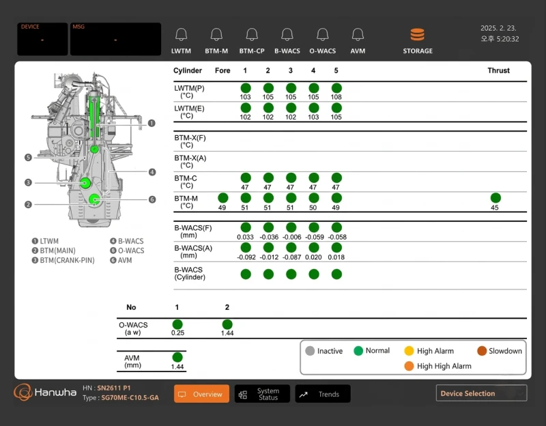Image resolution: width=546 pixels, height=426 pixels.
Task: Click the B-WACS alarm bell icon
Action: point(287,35)
